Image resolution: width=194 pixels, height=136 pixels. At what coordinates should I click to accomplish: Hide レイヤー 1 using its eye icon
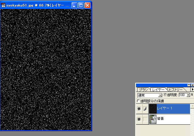click(139, 109)
